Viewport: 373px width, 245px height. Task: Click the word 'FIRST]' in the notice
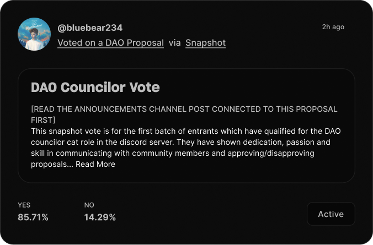pos(43,120)
